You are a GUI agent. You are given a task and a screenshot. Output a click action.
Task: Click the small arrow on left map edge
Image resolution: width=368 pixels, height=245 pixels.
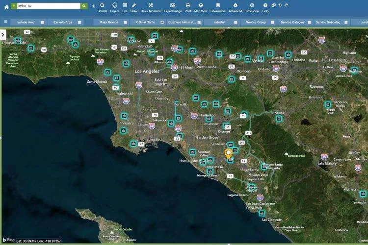pyautogui.click(x=0, y=138)
